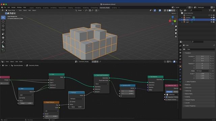
Task: Select the Measure tool
Action: click(x=3, y=46)
